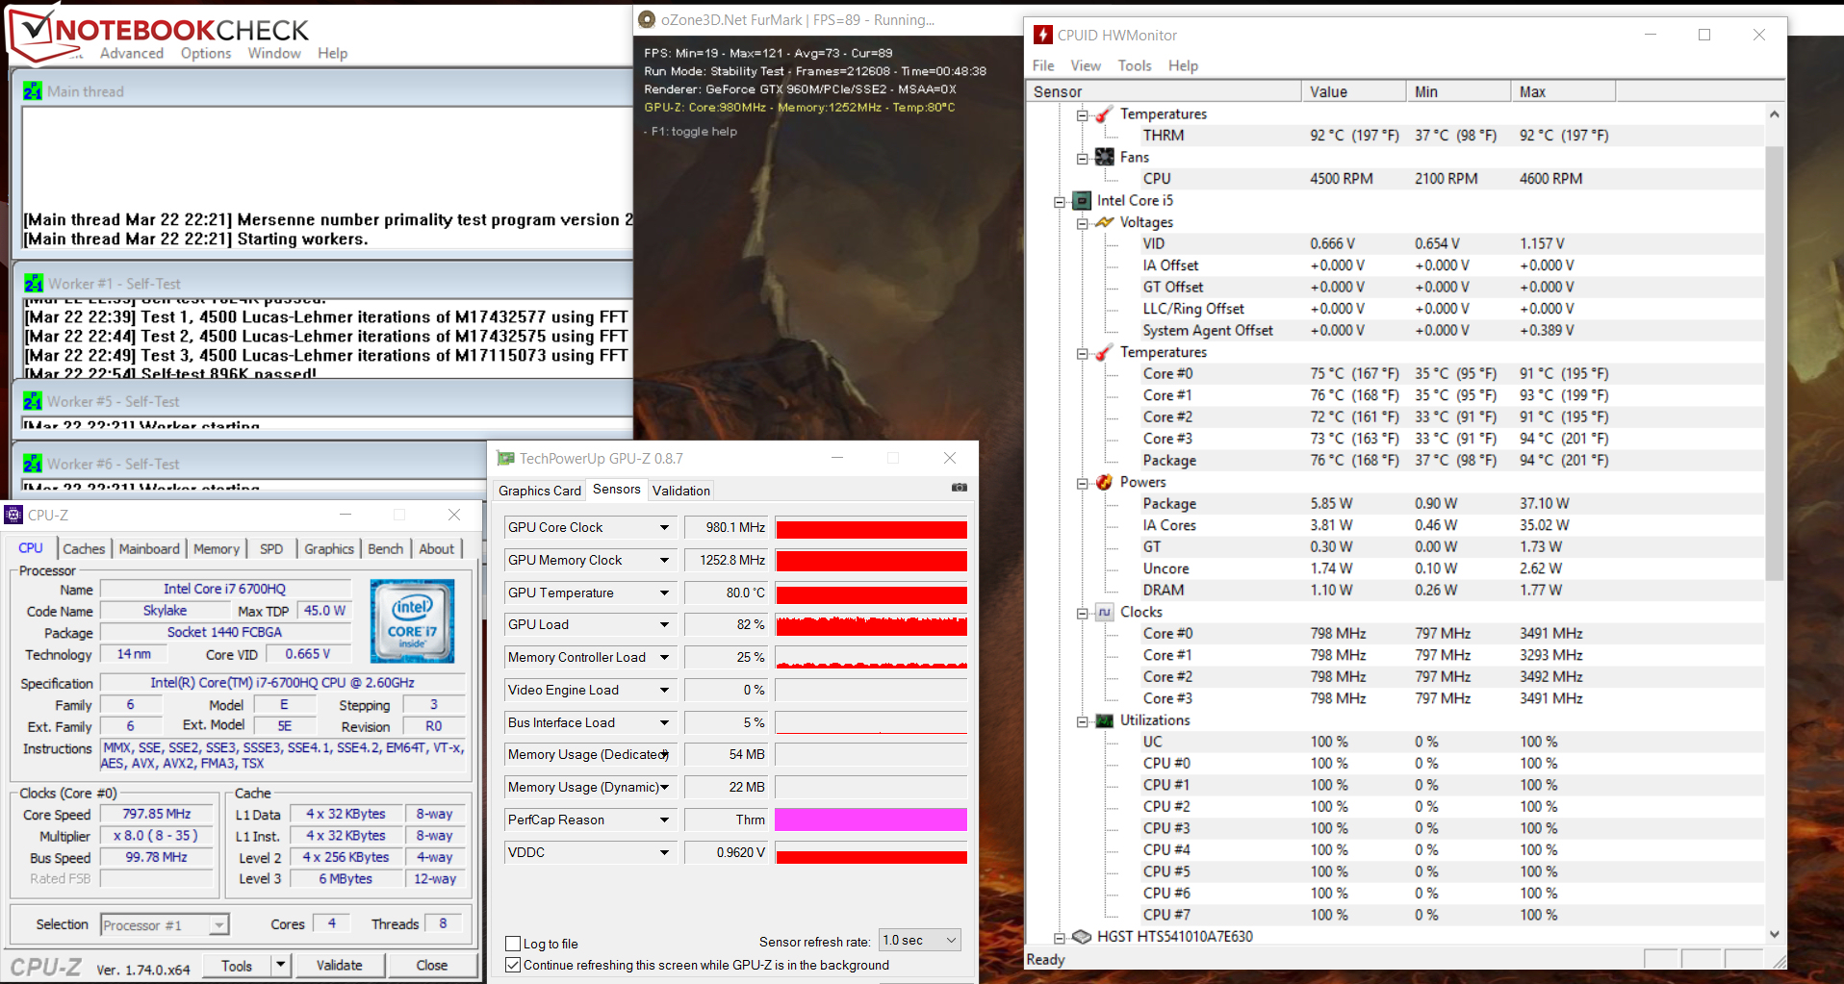
Task: Click the Max column header in HWMonitor
Action: pos(1563,91)
